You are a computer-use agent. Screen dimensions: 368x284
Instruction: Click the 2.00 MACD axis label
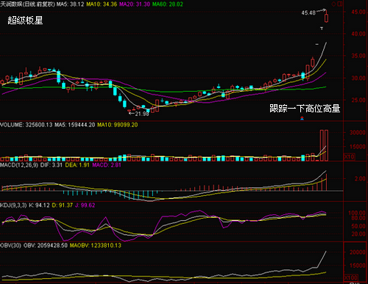pos(360,179)
